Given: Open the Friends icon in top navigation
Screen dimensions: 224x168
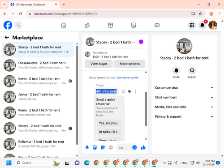Looking at the screenshot, I should (87, 25).
